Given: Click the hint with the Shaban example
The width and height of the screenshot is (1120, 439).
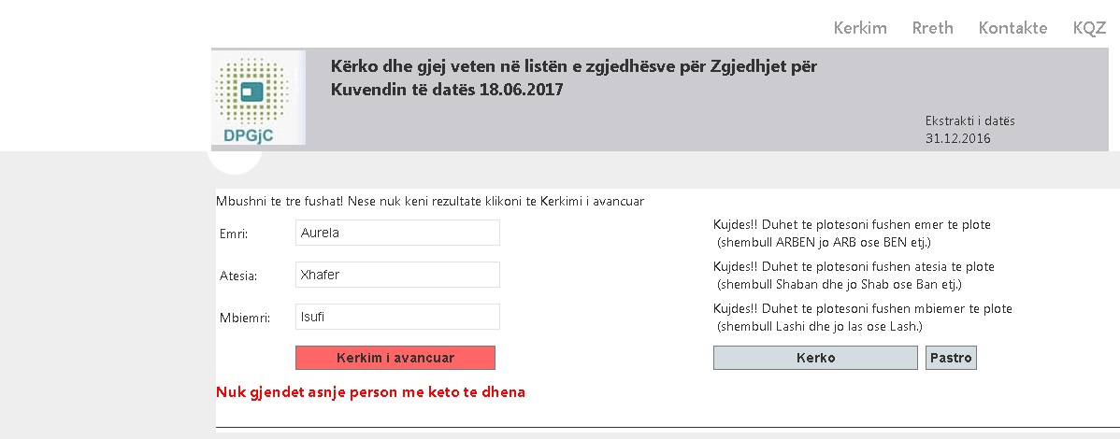Looking at the screenshot, I should (x=853, y=276).
